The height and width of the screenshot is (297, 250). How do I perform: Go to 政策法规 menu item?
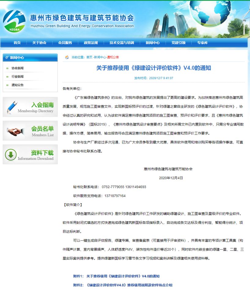click(x=91, y=43)
